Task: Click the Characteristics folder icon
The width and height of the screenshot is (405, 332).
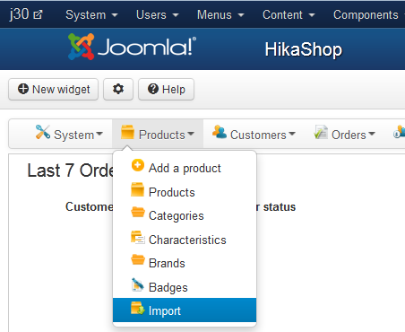Action: point(138,237)
